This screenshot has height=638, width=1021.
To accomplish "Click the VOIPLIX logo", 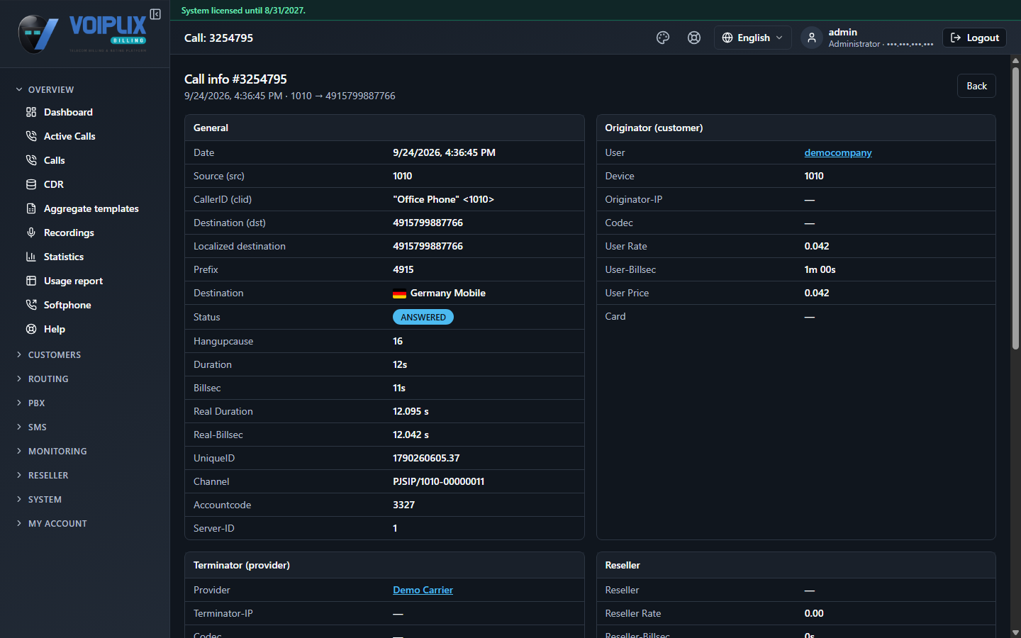I will click(82, 34).
